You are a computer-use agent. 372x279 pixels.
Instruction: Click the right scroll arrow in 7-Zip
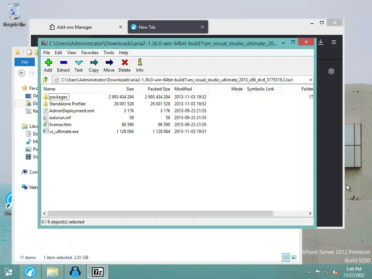point(310,213)
